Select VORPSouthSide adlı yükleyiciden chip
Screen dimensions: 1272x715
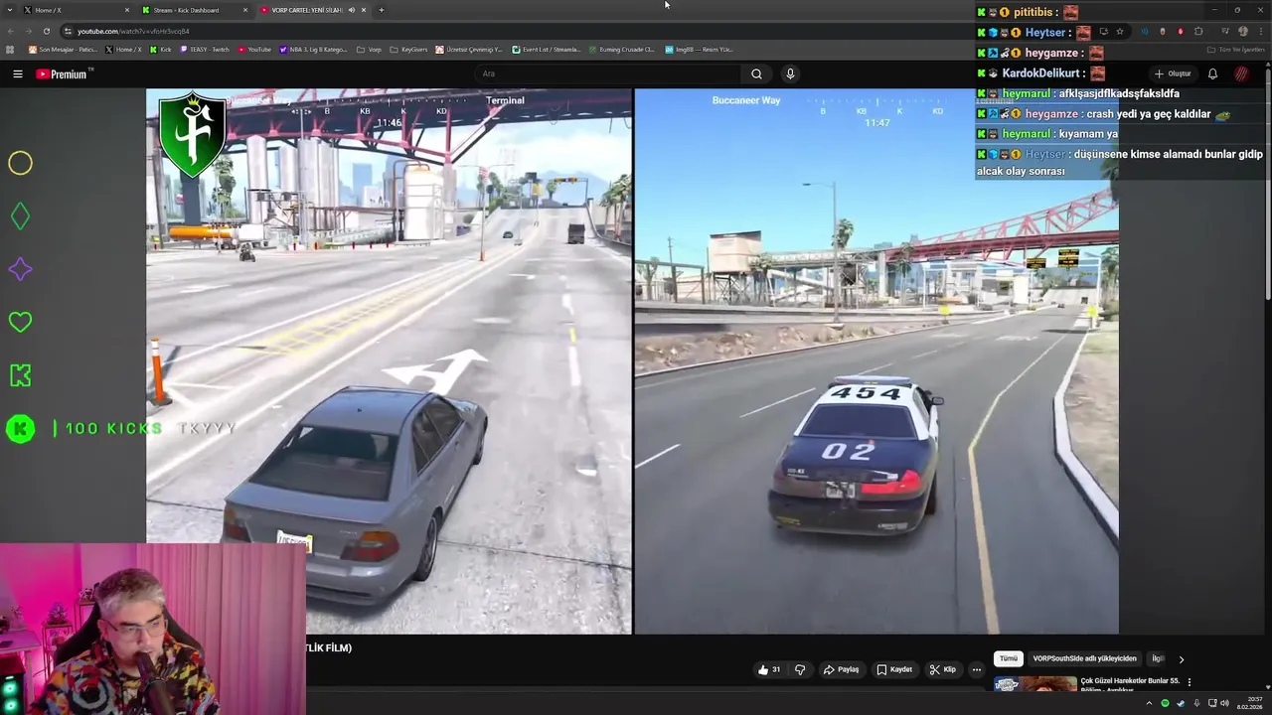(1084, 658)
